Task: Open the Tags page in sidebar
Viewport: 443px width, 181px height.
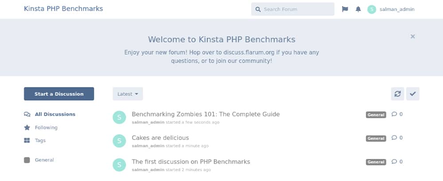Action: tap(40, 140)
